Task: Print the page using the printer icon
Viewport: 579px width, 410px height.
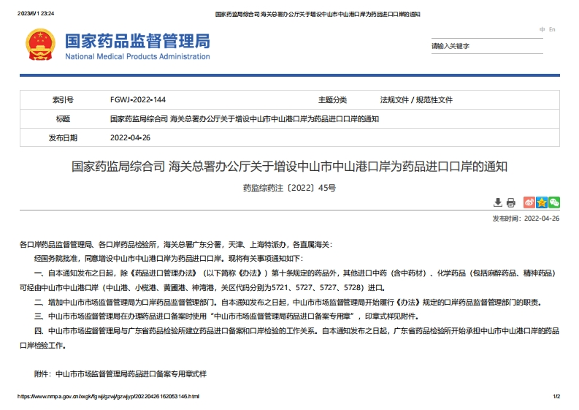Action: (511, 202)
